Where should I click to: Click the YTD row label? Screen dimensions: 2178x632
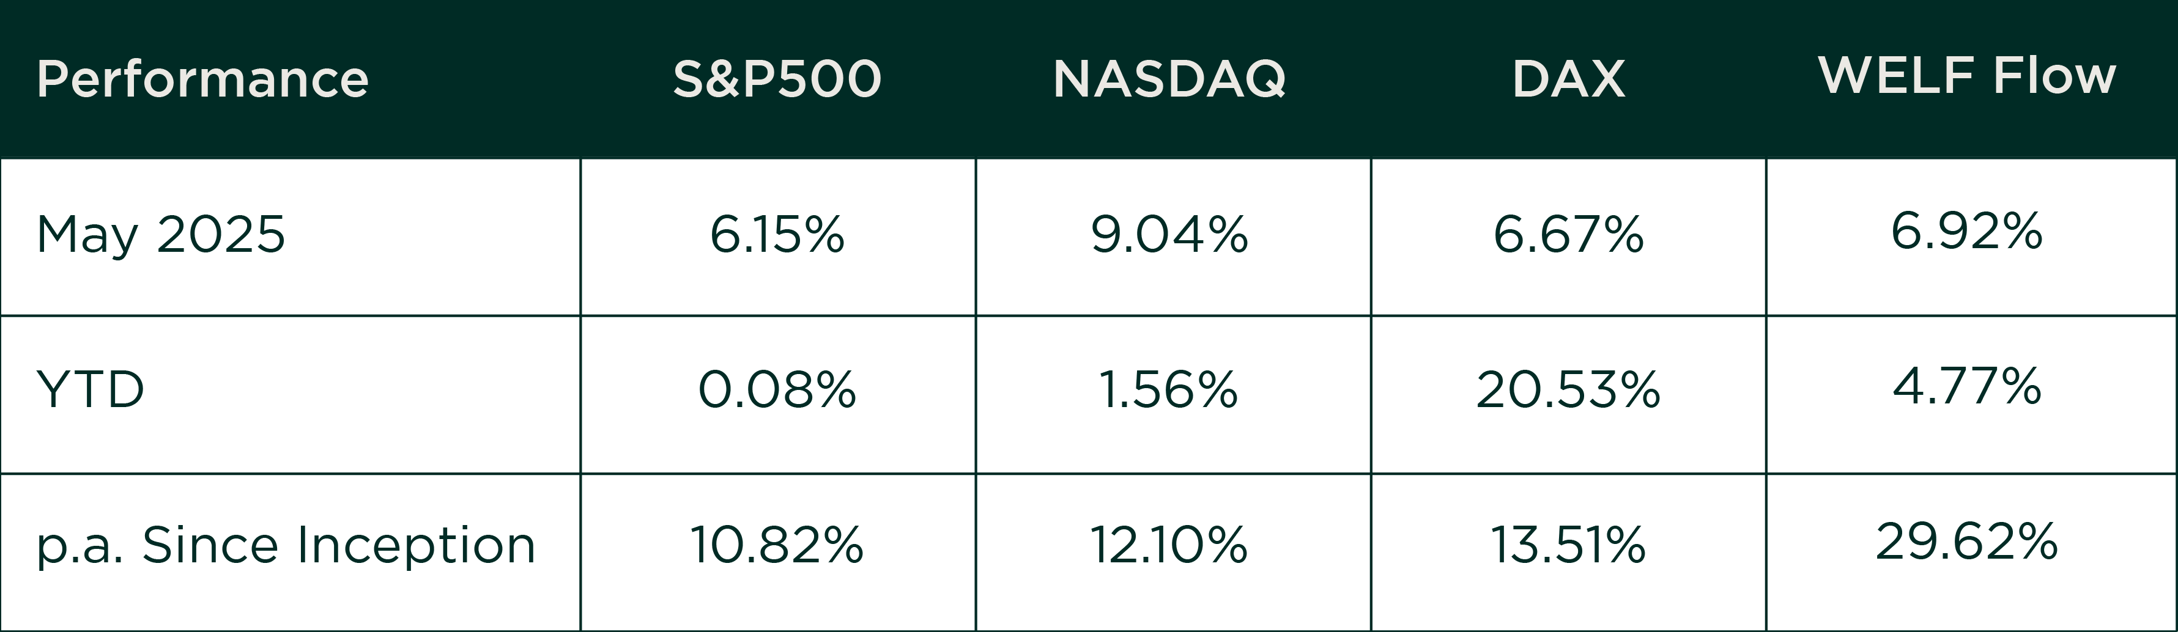point(91,391)
